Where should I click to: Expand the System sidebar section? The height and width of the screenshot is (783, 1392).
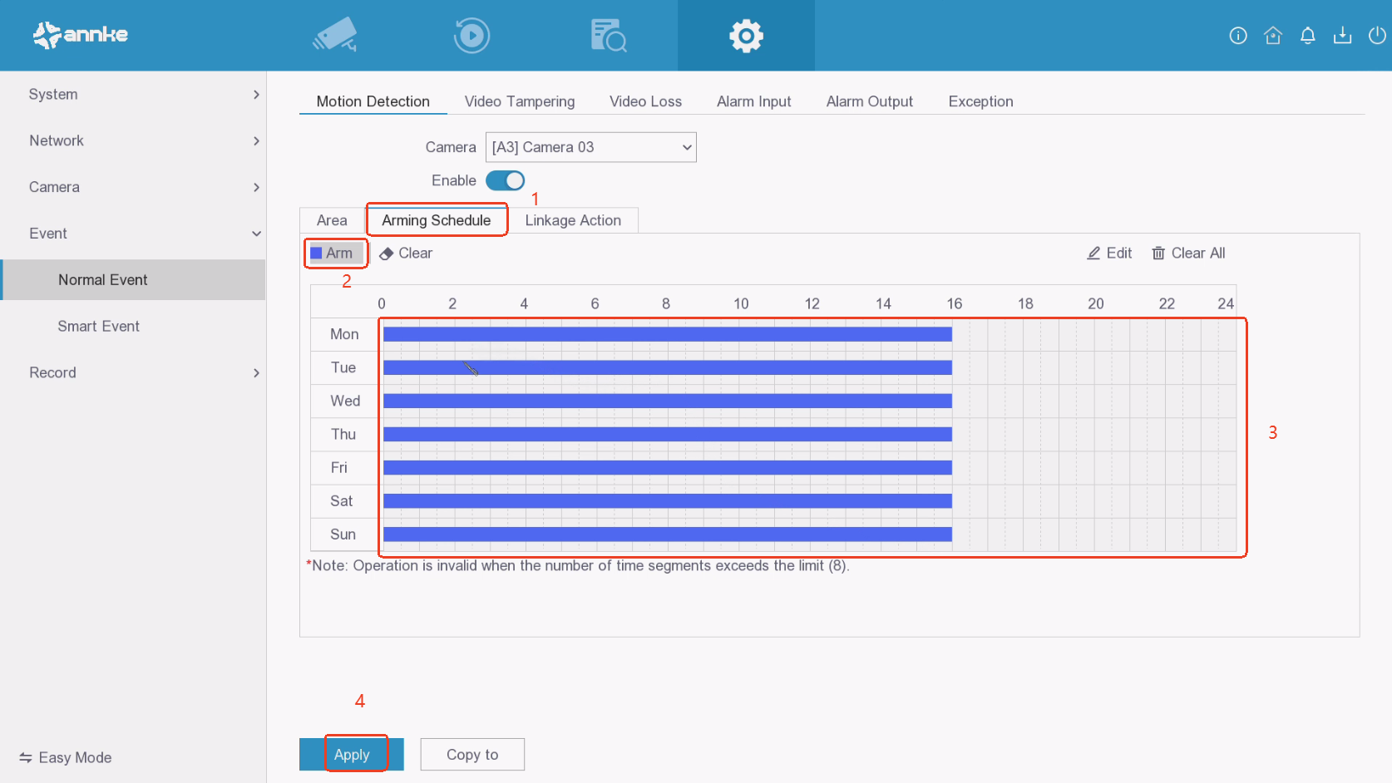click(133, 95)
